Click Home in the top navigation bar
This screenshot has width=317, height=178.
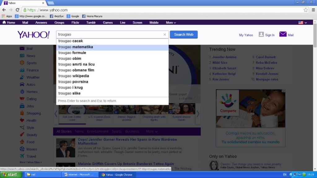coord(9,23)
